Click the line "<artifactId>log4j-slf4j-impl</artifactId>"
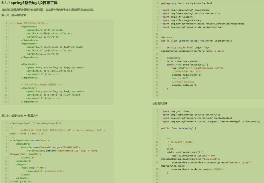 coord(54,95)
